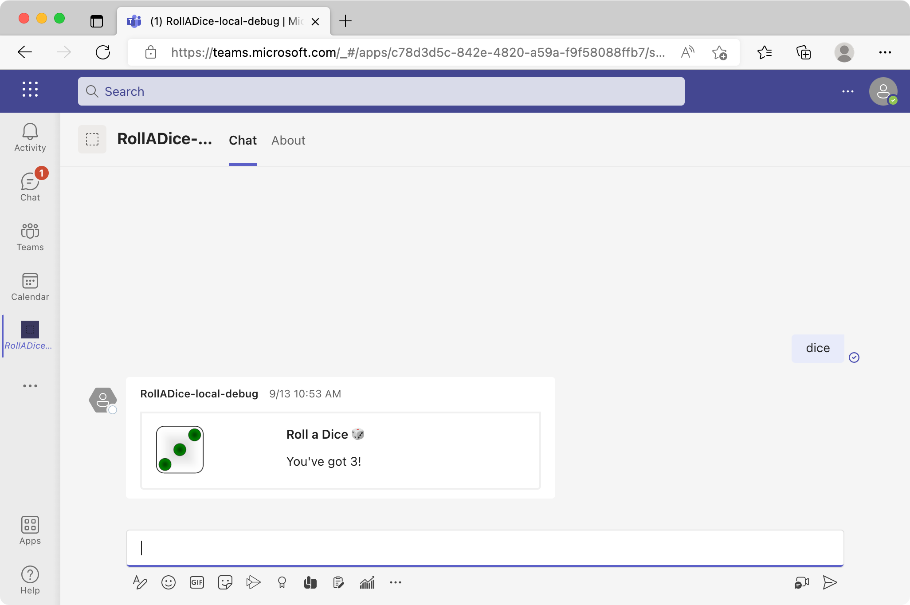Click inside the message compose box
This screenshot has width=910, height=605.
point(485,548)
